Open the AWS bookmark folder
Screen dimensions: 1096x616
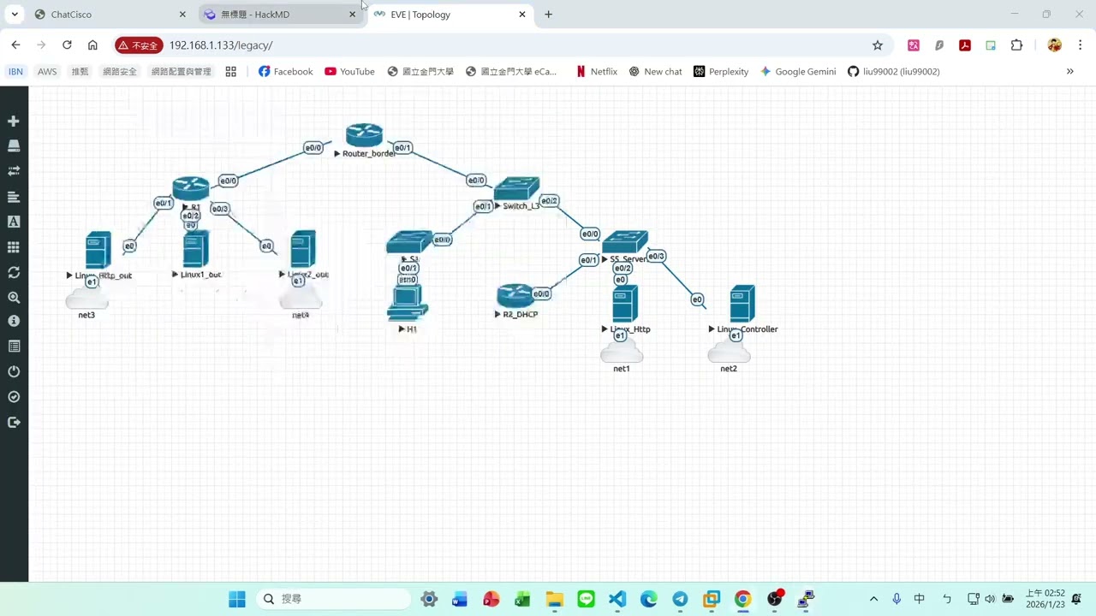pos(47,72)
